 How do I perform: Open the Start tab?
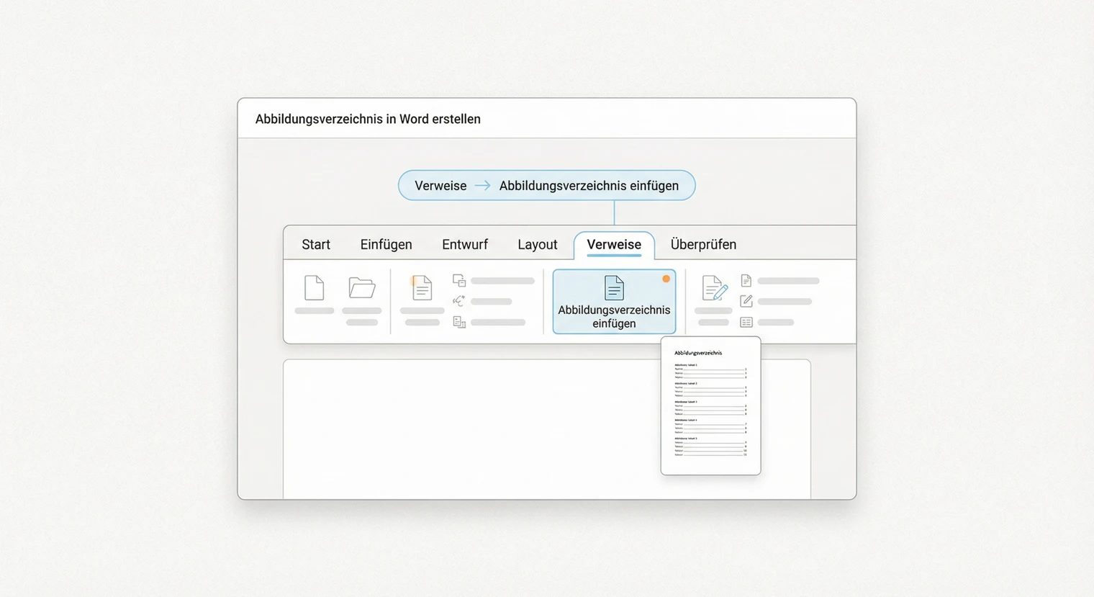(316, 245)
